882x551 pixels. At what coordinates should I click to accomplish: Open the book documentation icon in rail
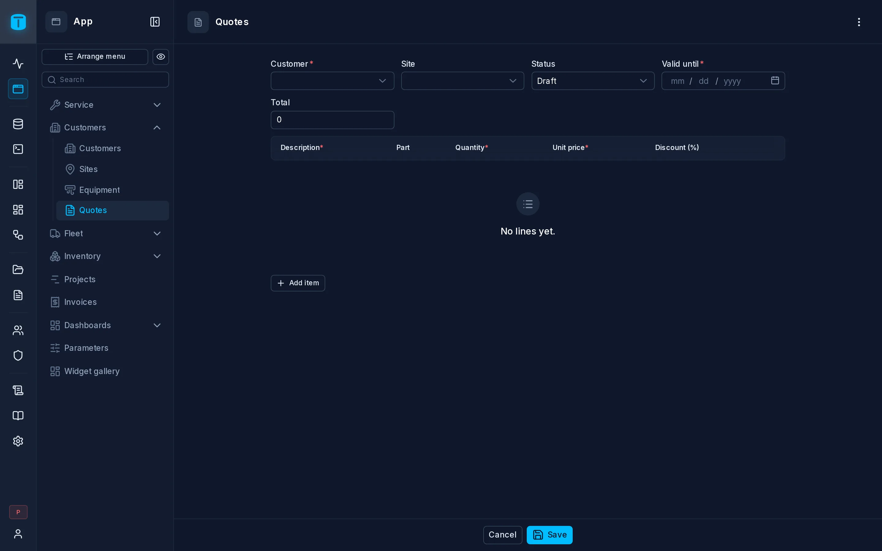18,416
